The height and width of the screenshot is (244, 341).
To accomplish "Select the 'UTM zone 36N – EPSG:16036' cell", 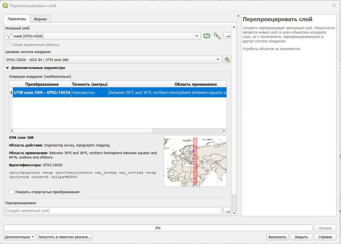I will point(42,93).
